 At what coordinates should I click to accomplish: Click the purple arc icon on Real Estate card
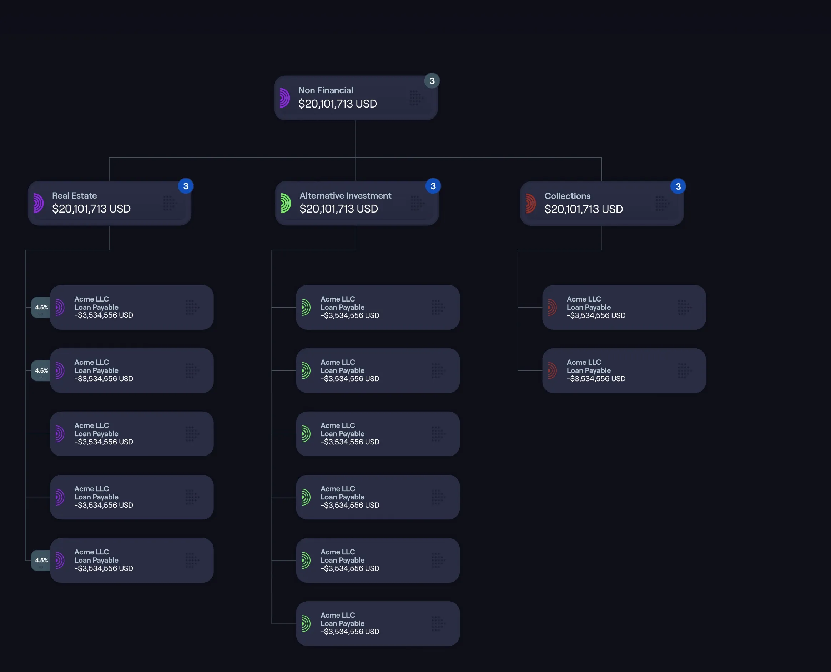(x=38, y=203)
